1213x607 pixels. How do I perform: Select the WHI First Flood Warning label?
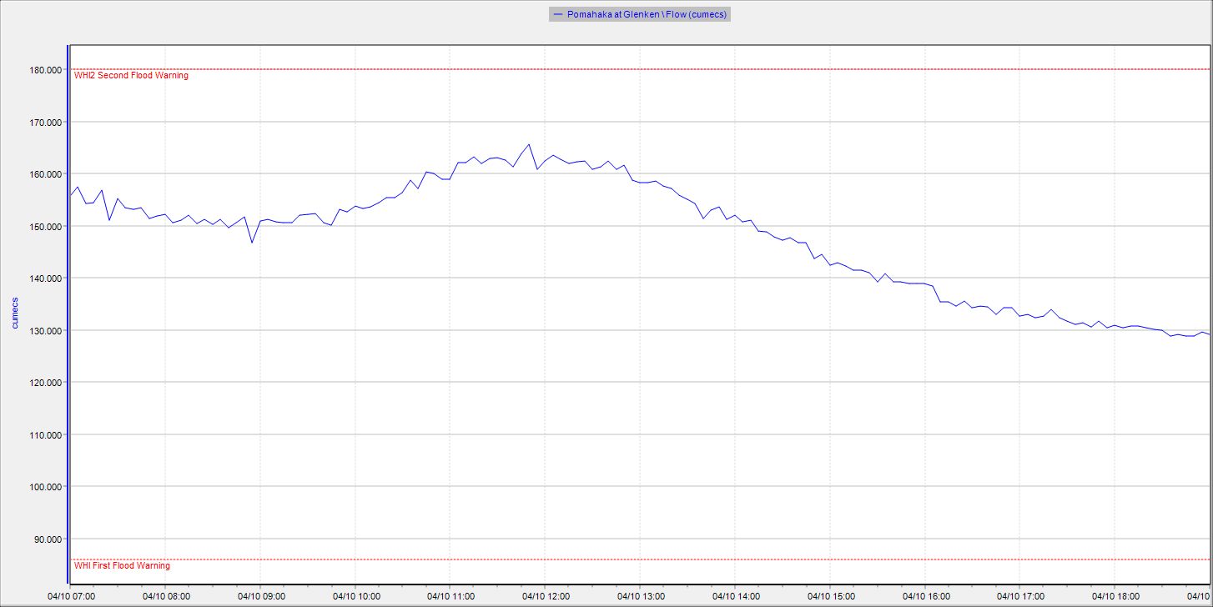coord(122,566)
